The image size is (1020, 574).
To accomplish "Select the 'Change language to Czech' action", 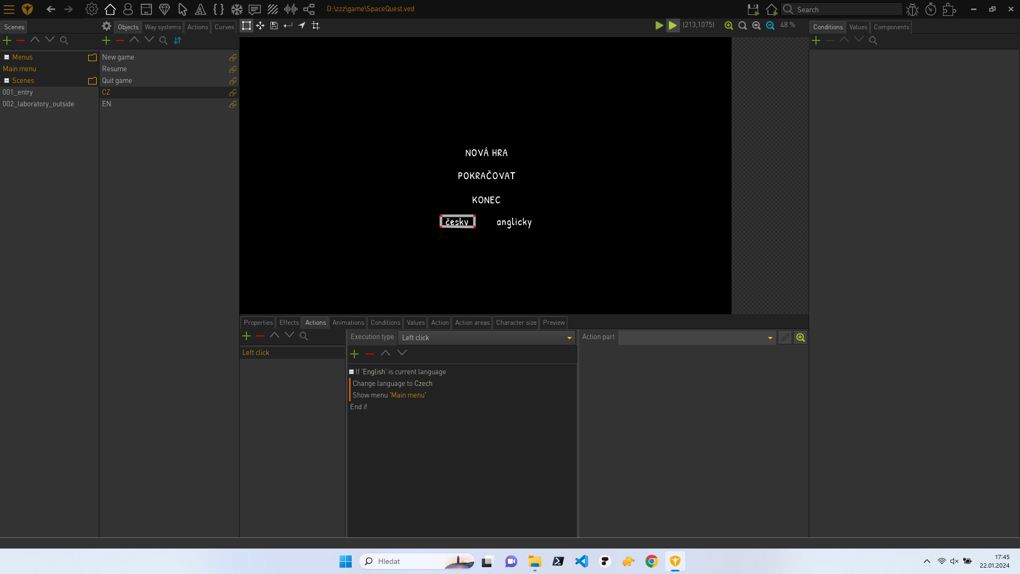I will point(392,384).
